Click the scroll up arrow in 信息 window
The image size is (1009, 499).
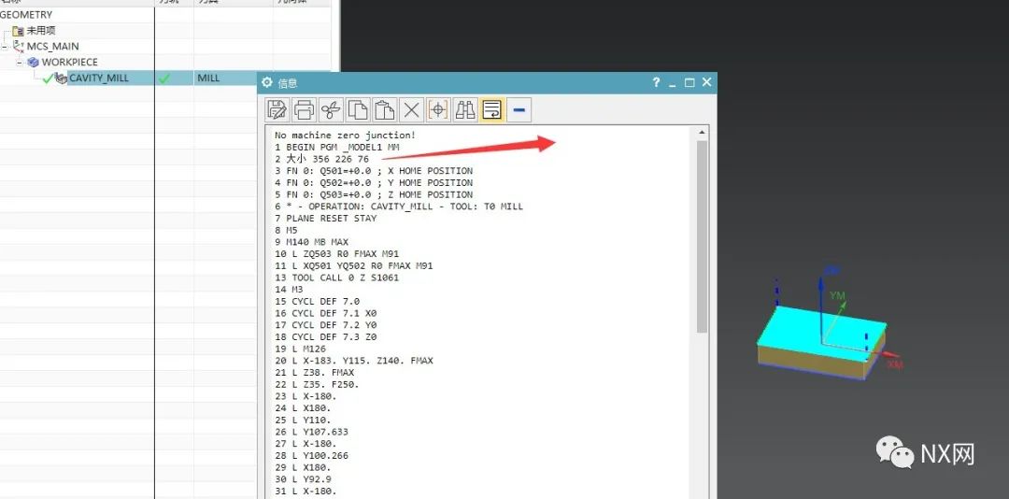point(702,132)
